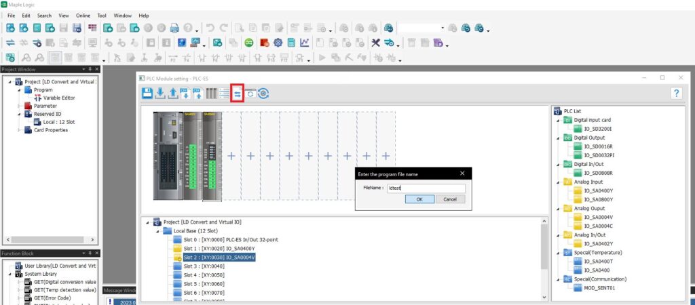Open the empty combo box dropdown in main toolbar
Viewport: 695px width, 305px height.
click(443, 28)
